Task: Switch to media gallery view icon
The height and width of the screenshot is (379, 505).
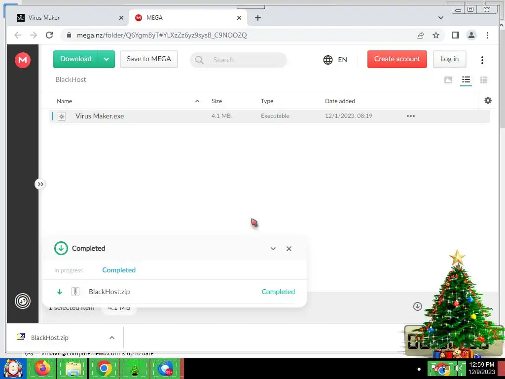Action: 448,80
